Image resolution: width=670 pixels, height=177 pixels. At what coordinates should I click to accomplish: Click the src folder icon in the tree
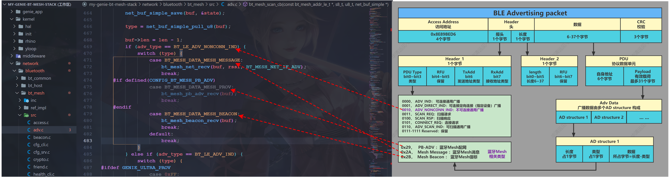[26, 115]
